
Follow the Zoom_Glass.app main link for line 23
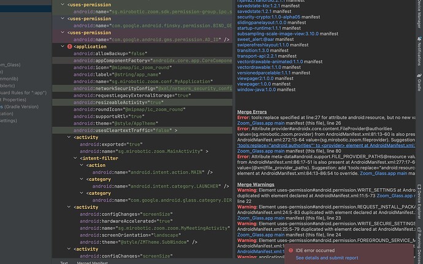261,218
